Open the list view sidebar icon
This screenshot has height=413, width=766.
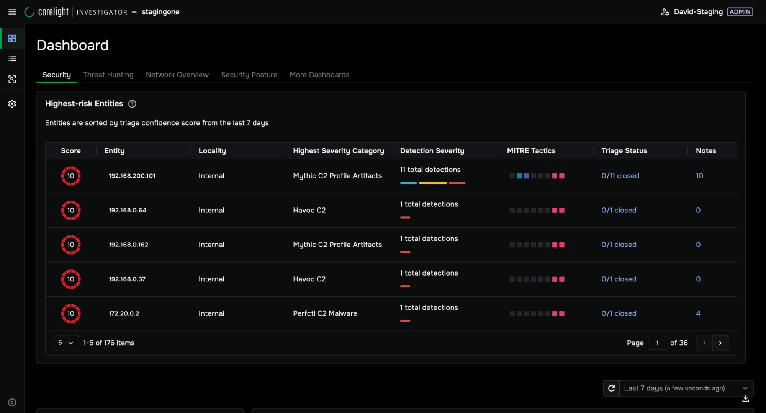12,59
